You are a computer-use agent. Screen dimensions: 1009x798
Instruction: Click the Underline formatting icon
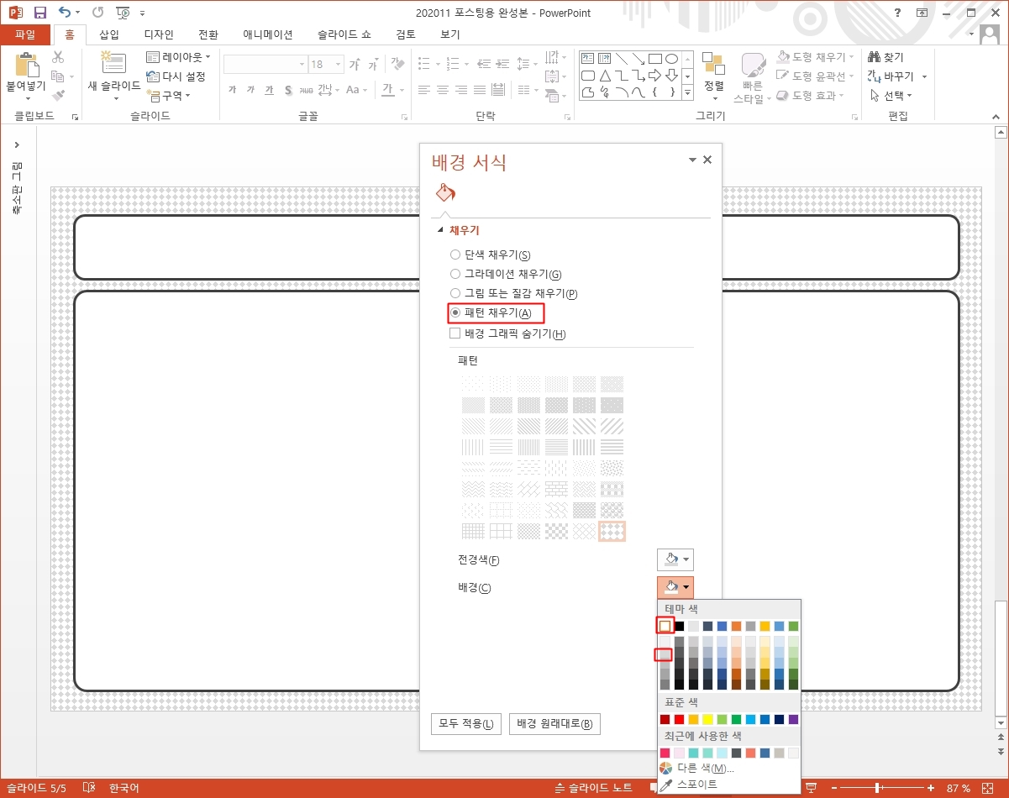click(270, 90)
